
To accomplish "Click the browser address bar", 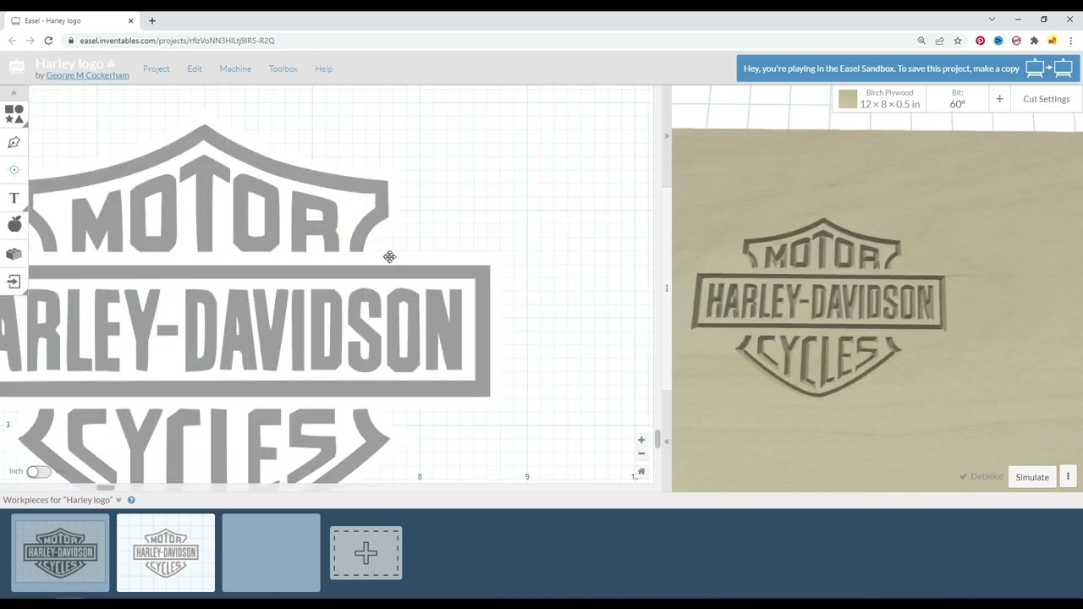I will point(487,41).
